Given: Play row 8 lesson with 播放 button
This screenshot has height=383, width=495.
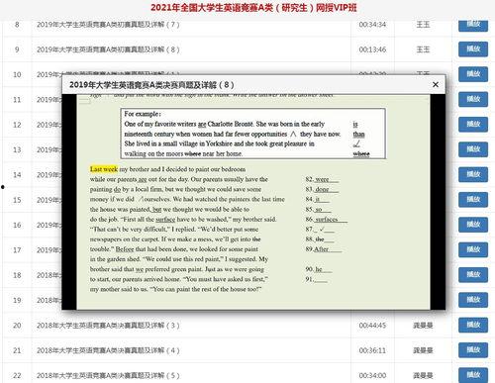Looking at the screenshot, I should click(473, 25).
